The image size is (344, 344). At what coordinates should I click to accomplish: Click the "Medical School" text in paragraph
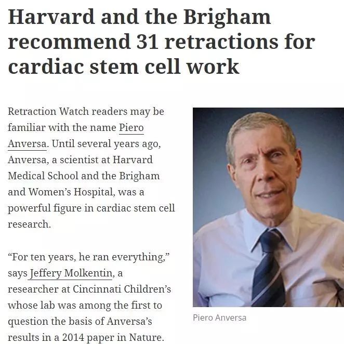[x=43, y=176]
